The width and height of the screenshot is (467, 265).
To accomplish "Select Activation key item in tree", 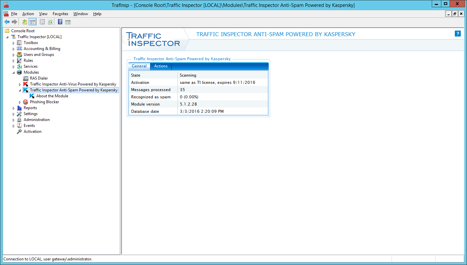I will click(32, 132).
